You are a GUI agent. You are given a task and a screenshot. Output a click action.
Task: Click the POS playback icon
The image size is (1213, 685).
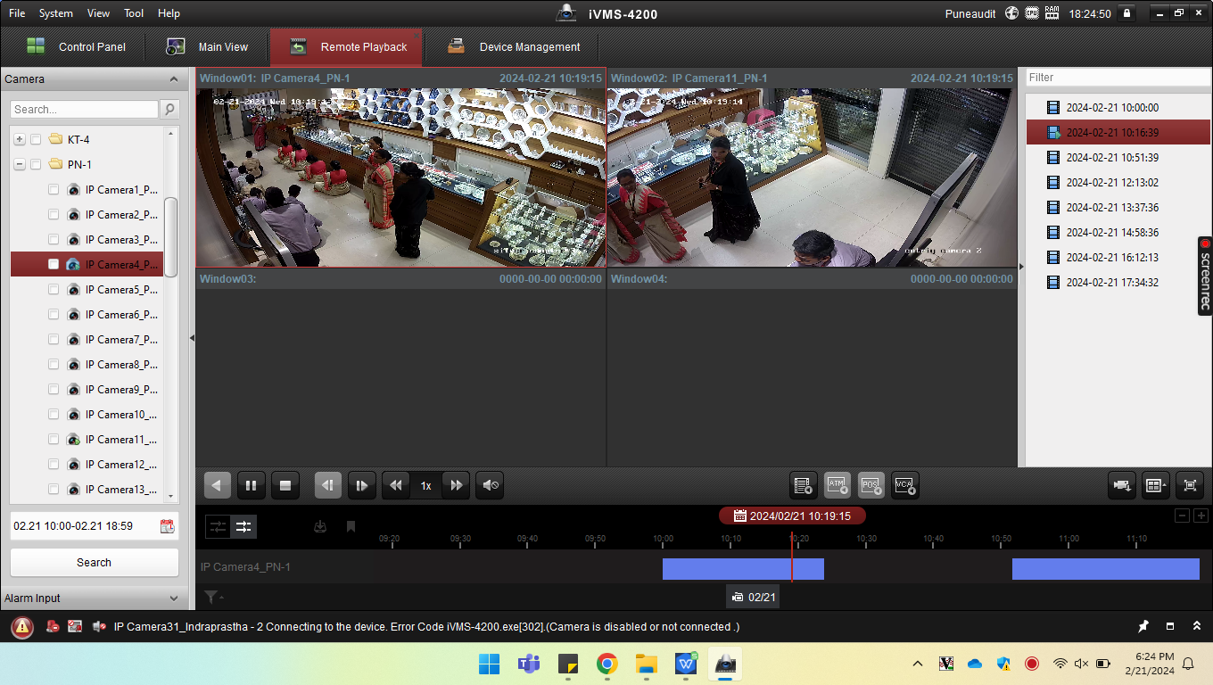[871, 485]
